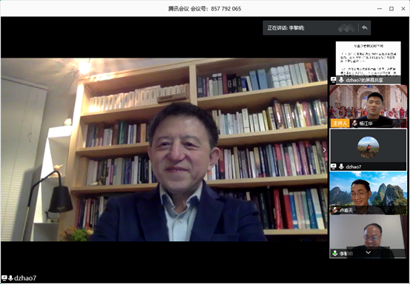The width and height of the screenshot is (410, 284).
Task: Select the dzhao7 avatar tile
Action: pyautogui.click(x=368, y=149)
